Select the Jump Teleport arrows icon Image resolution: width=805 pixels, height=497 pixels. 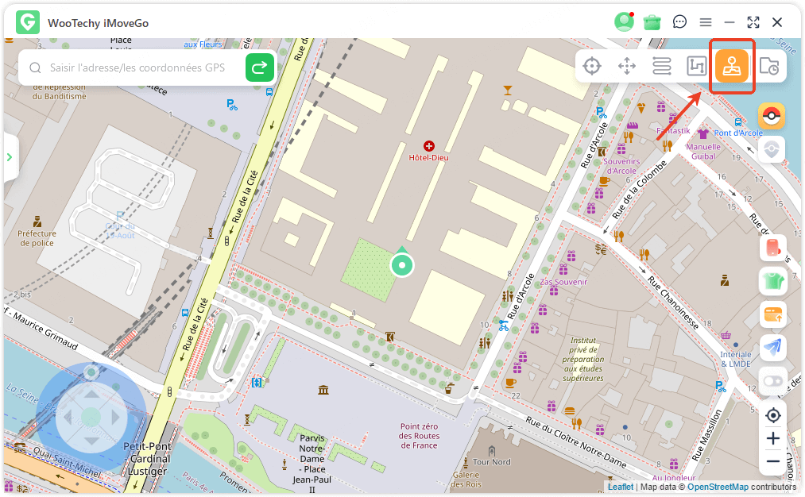(627, 66)
